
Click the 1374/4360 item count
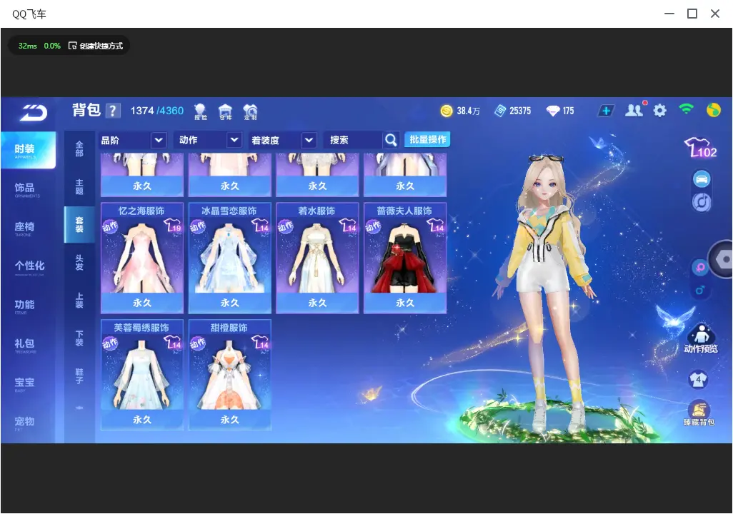coord(157,111)
